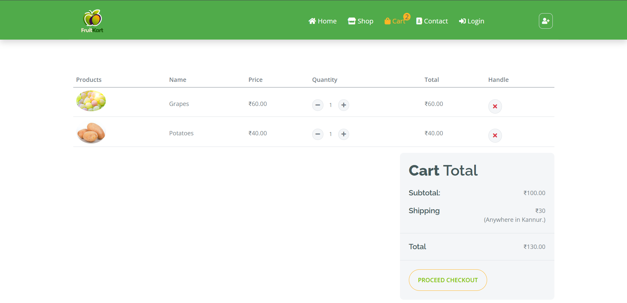Viewport: 627px width, 303px height.
Task: Increase Potatoes quantity with plus button
Action: point(344,134)
